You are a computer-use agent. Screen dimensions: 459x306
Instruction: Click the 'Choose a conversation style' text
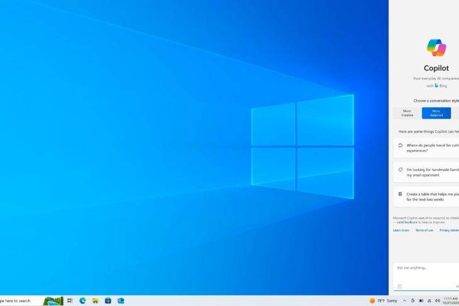click(436, 101)
